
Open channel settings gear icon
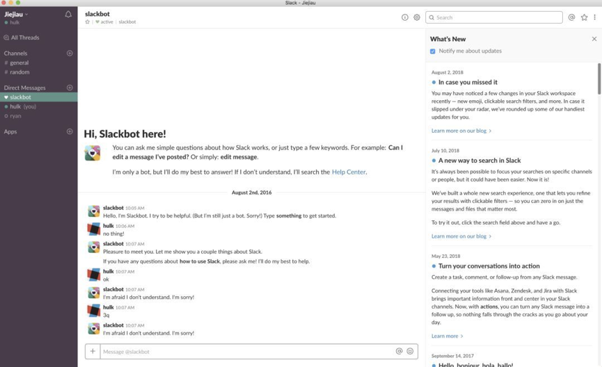coord(417,17)
